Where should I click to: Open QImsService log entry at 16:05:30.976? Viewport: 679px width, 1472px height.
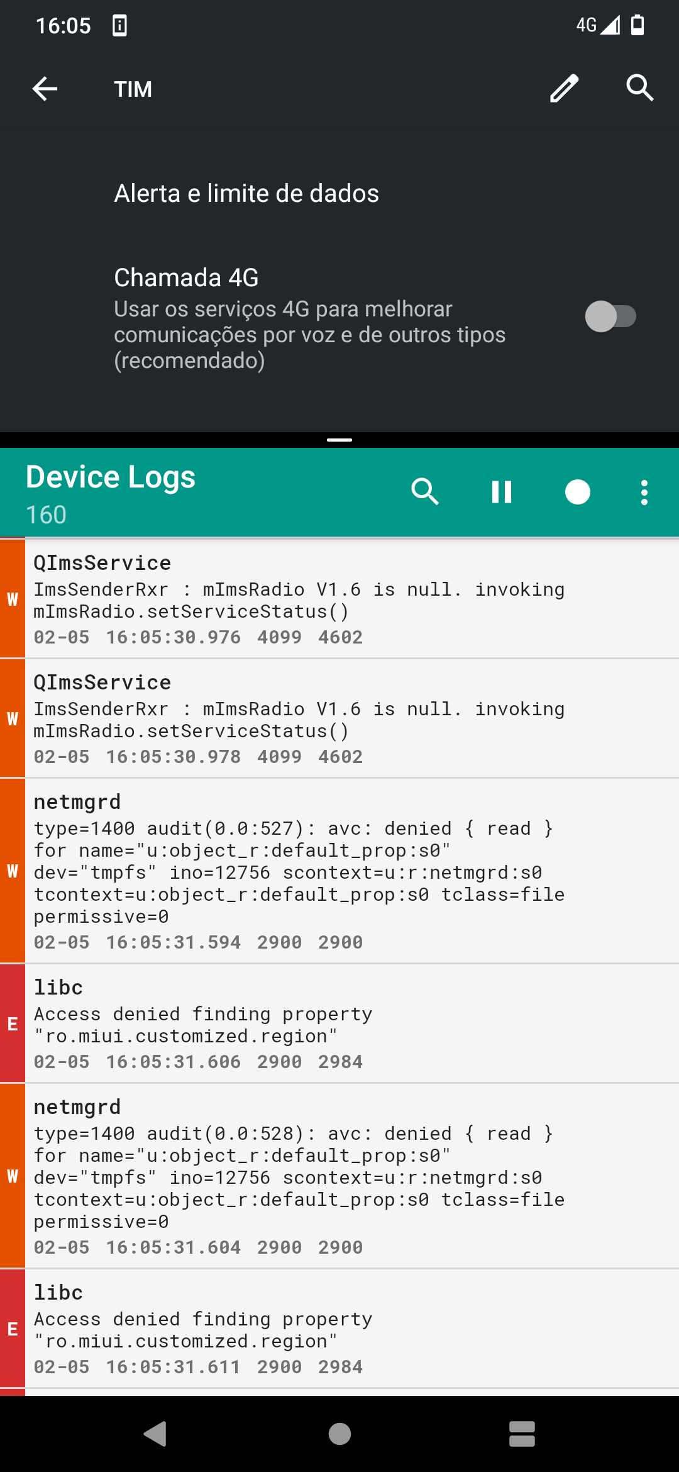(339, 599)
